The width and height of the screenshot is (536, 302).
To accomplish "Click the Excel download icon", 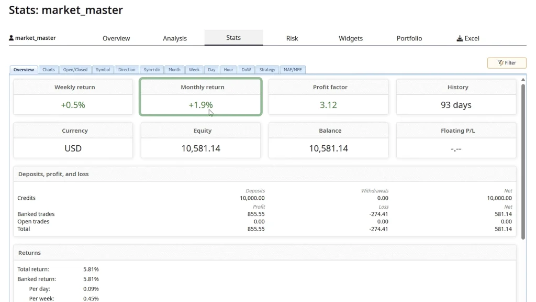I will [460, 38].
